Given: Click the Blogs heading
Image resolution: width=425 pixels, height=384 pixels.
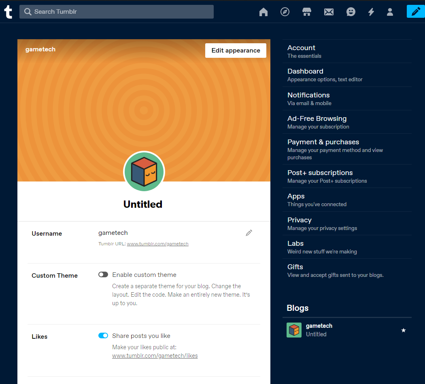Looking at the screenshot, I should pos(297,308).
